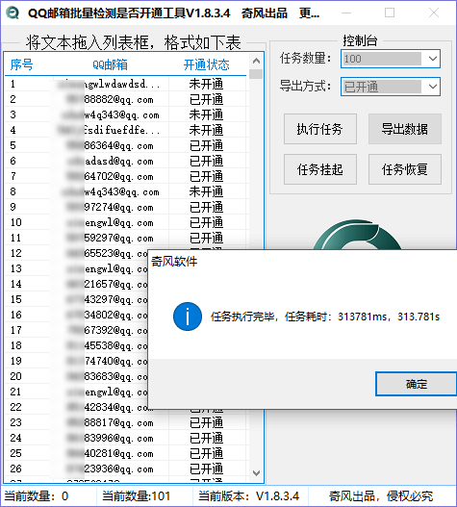Click the 未开通 status in row 3

pyautogui.click(x=206, y=114)
